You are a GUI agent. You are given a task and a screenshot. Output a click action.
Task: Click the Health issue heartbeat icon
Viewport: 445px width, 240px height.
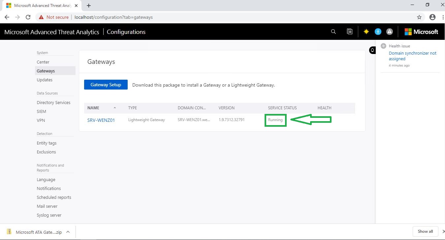[x=383, y=46]
